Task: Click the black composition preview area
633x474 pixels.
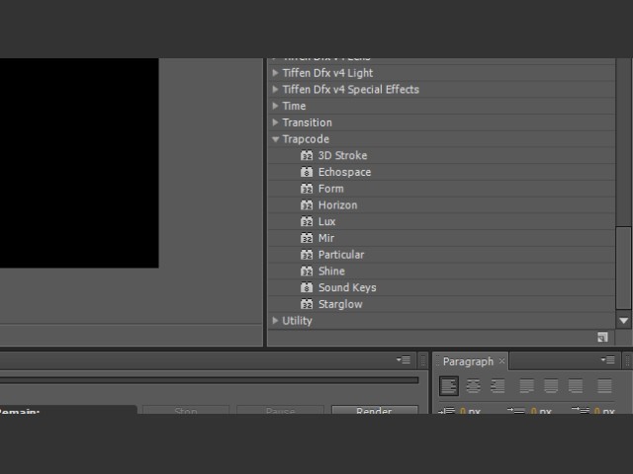Action: pyautogui.click(x=79, y=163)
